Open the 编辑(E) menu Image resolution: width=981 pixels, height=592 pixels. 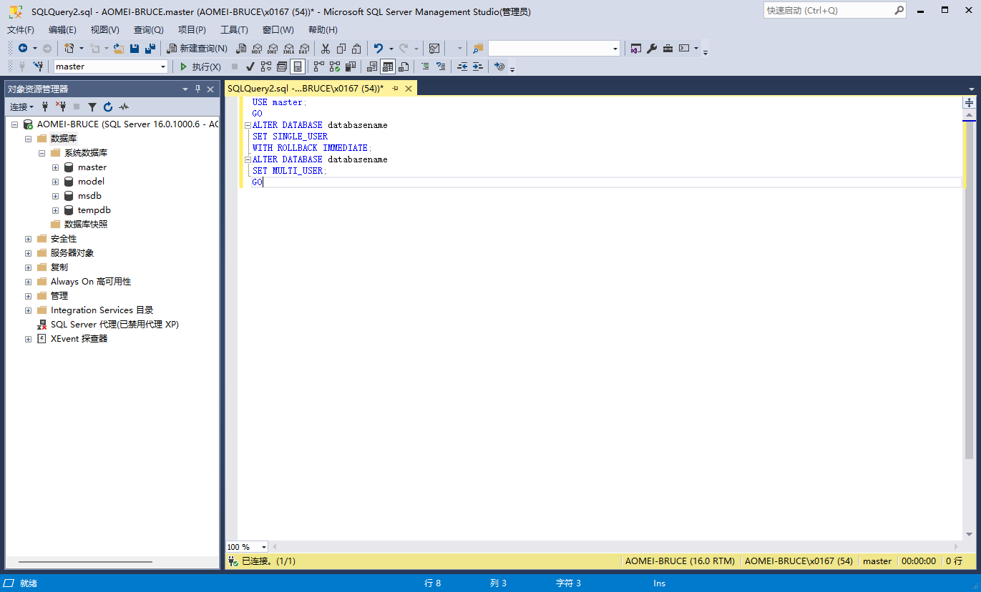[x=62, y=30]
